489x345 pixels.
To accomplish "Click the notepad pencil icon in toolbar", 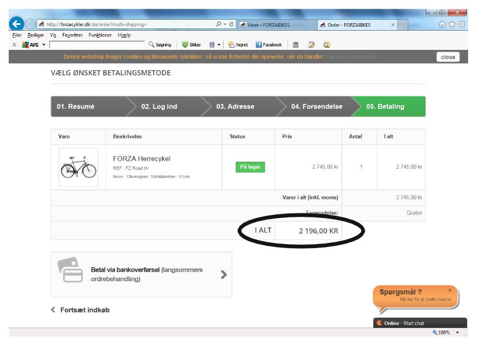I will [x=311, y=45].
